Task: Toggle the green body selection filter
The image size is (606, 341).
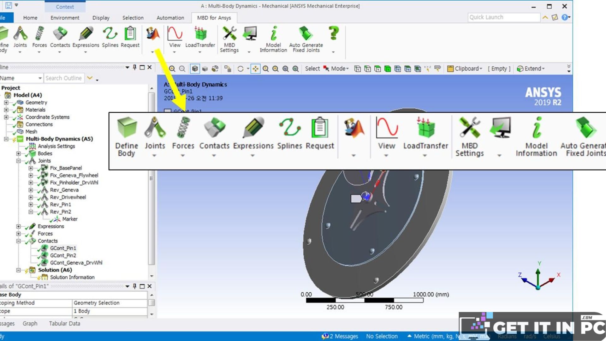Action: coord(388,69)
